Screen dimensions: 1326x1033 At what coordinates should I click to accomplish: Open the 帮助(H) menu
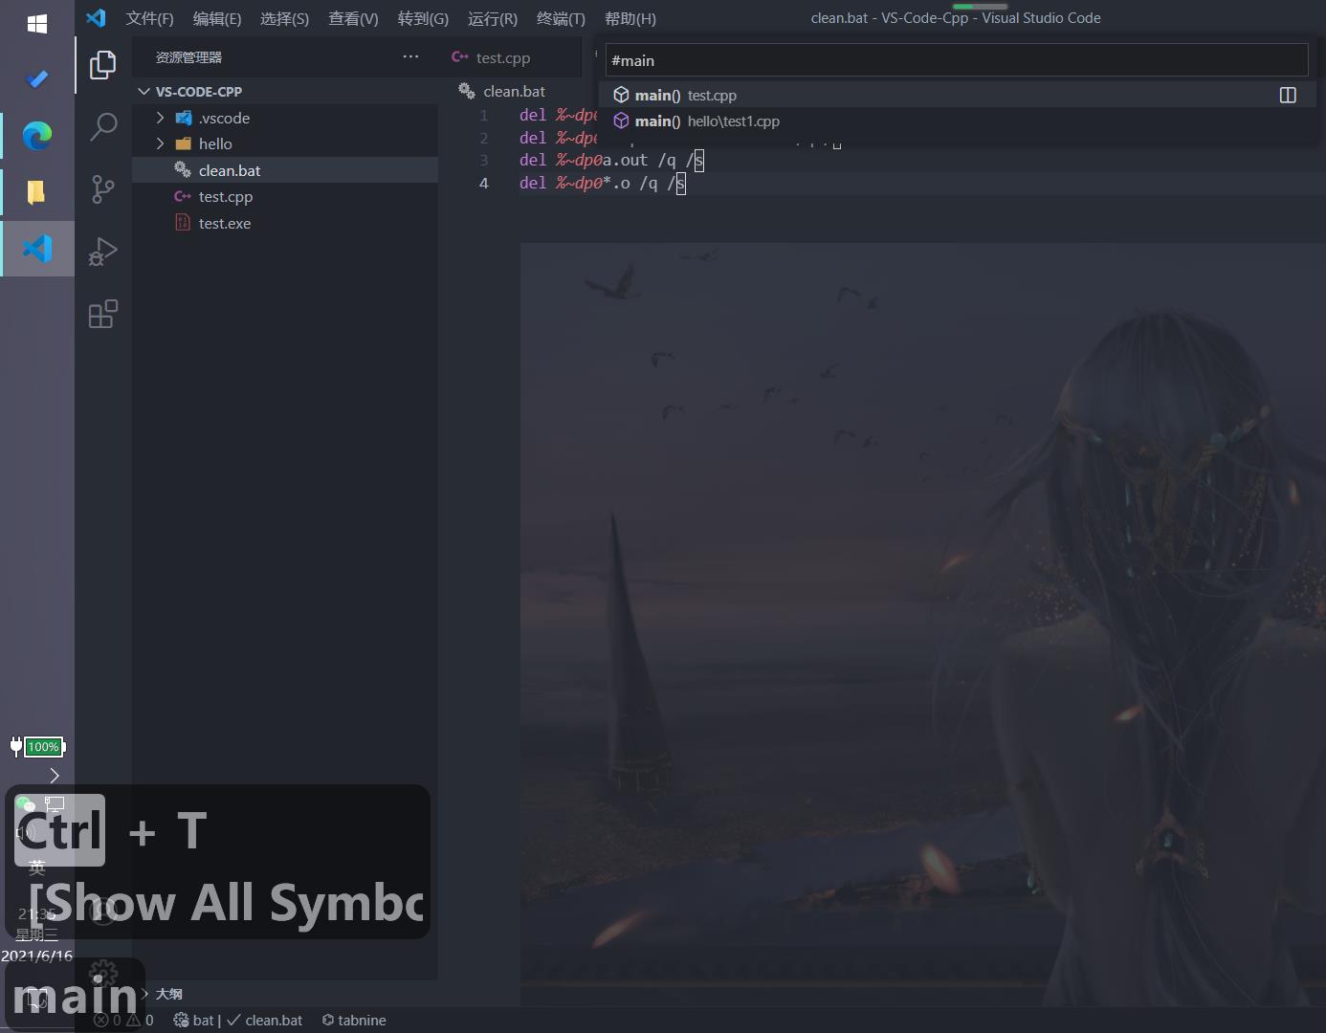pyautogui.click(x=630, y=18)
